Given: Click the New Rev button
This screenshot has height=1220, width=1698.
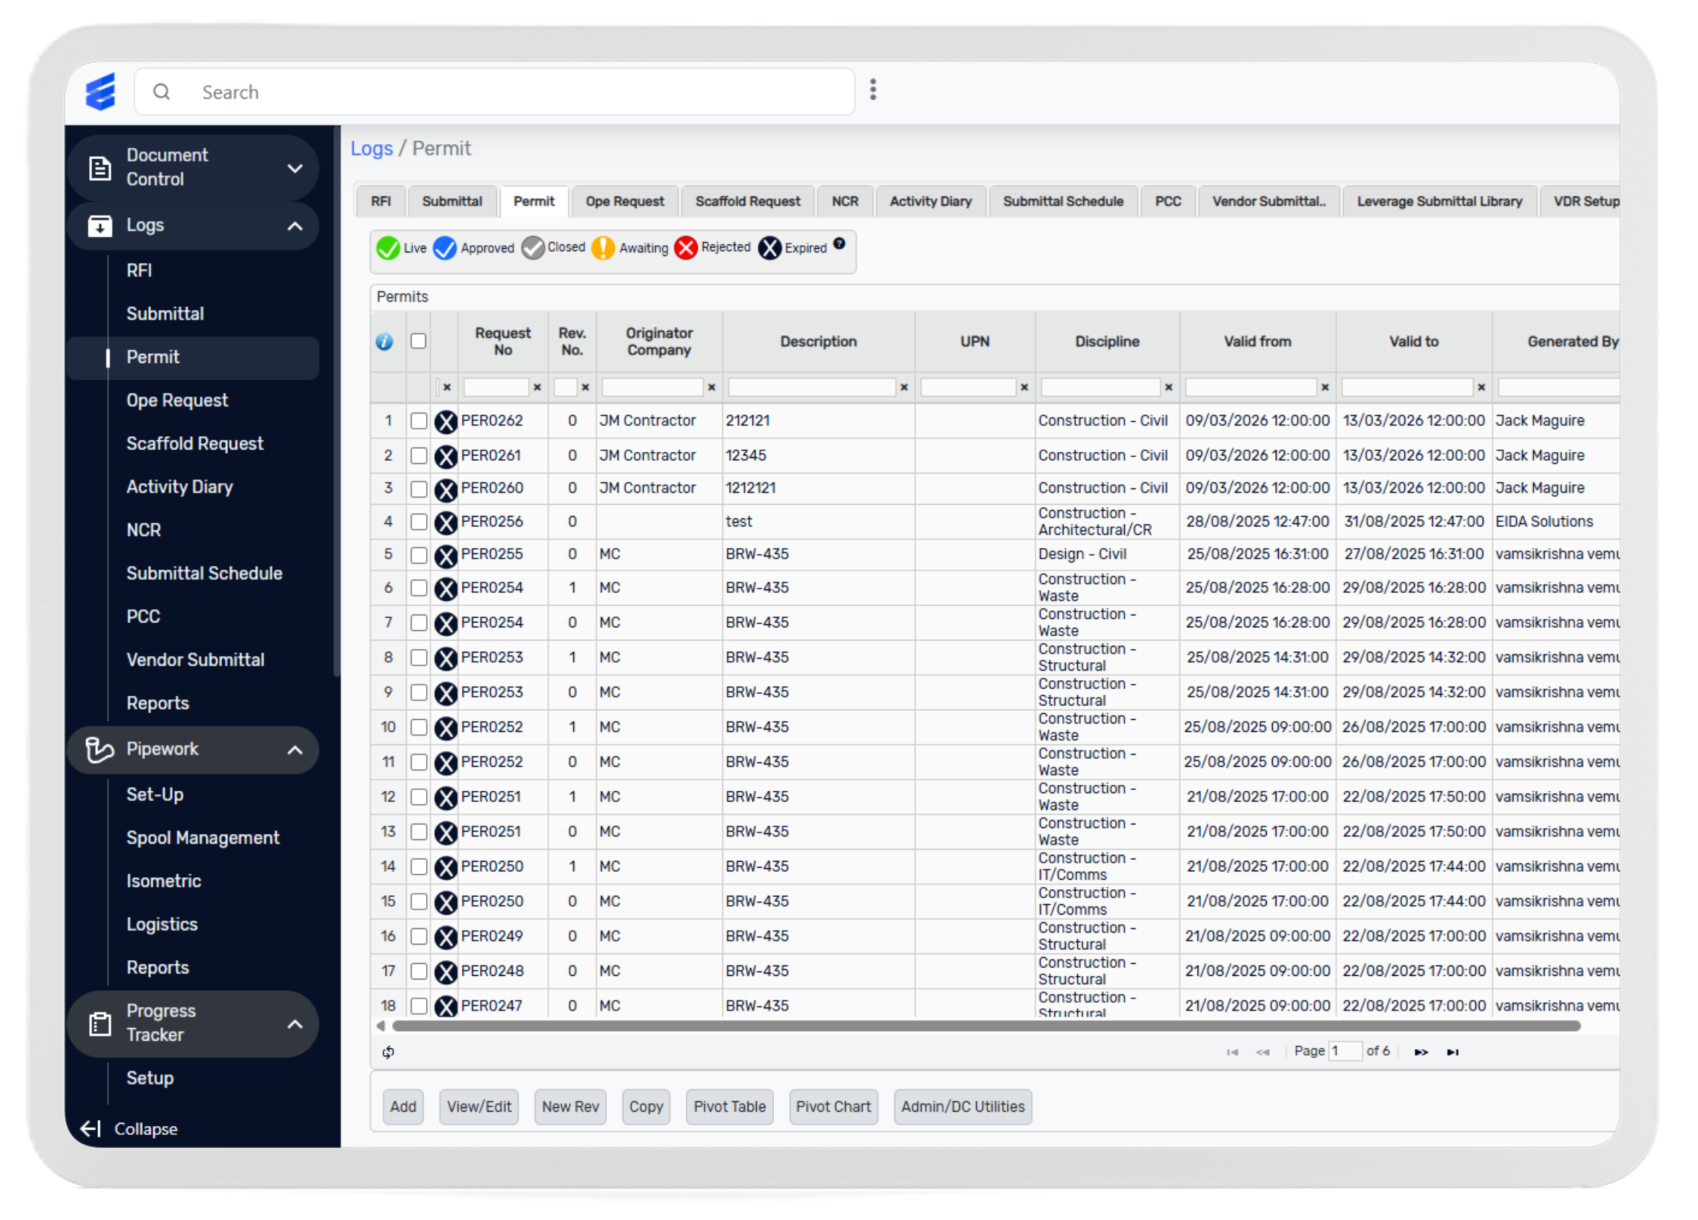Looking at the screenshot, I should click(570, 1107).
